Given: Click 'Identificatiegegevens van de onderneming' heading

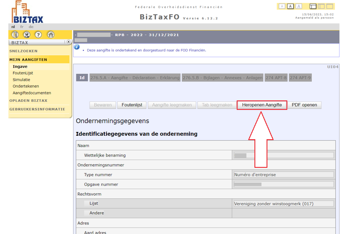Looking at the screenshot, I should (x=137, y=134).
